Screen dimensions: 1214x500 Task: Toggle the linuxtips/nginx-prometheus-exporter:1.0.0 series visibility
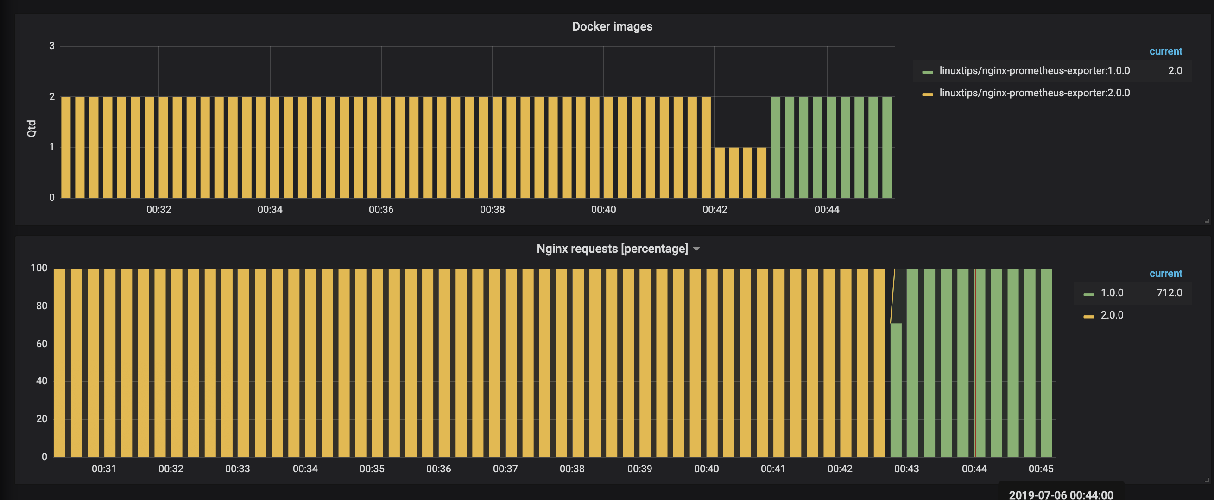pos(1034,71)
